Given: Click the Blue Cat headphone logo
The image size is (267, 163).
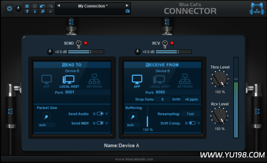Looking at the screenshot, I should tap(257, 8).
